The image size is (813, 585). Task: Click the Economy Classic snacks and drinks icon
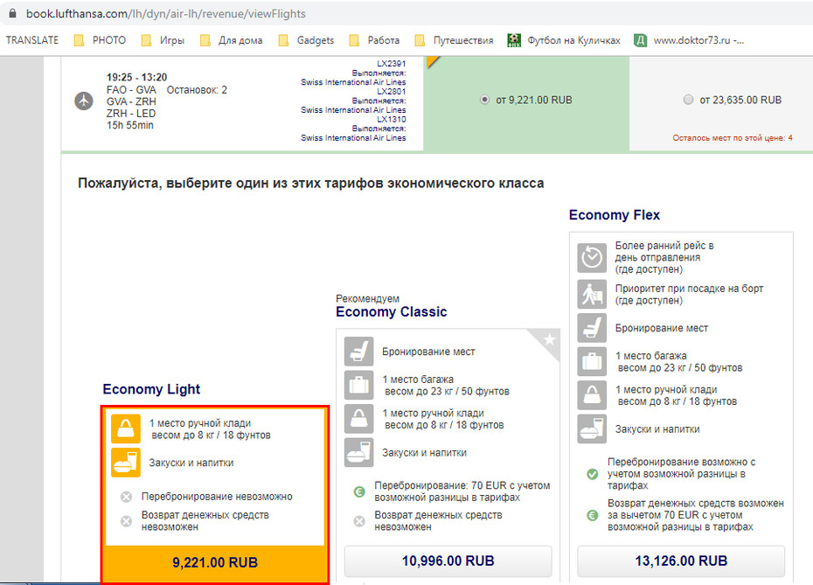(358, 452)
